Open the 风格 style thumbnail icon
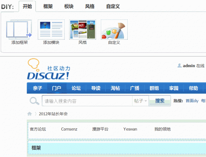 point(82,29)
